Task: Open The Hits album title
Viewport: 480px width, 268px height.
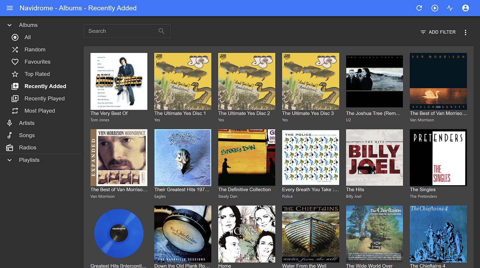Action: (x=355, y=190)
